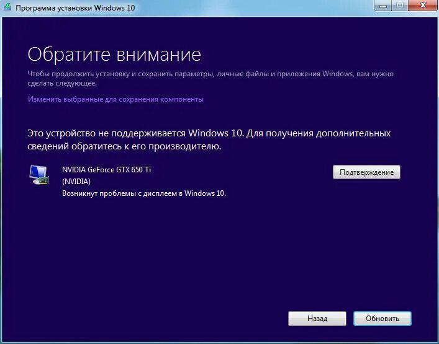Open link Изменить выбранные для сохранения компоненты
Image resolution: width=439 pixels, height=344 pixels.
pyautogui.click(x=115, y=99)
